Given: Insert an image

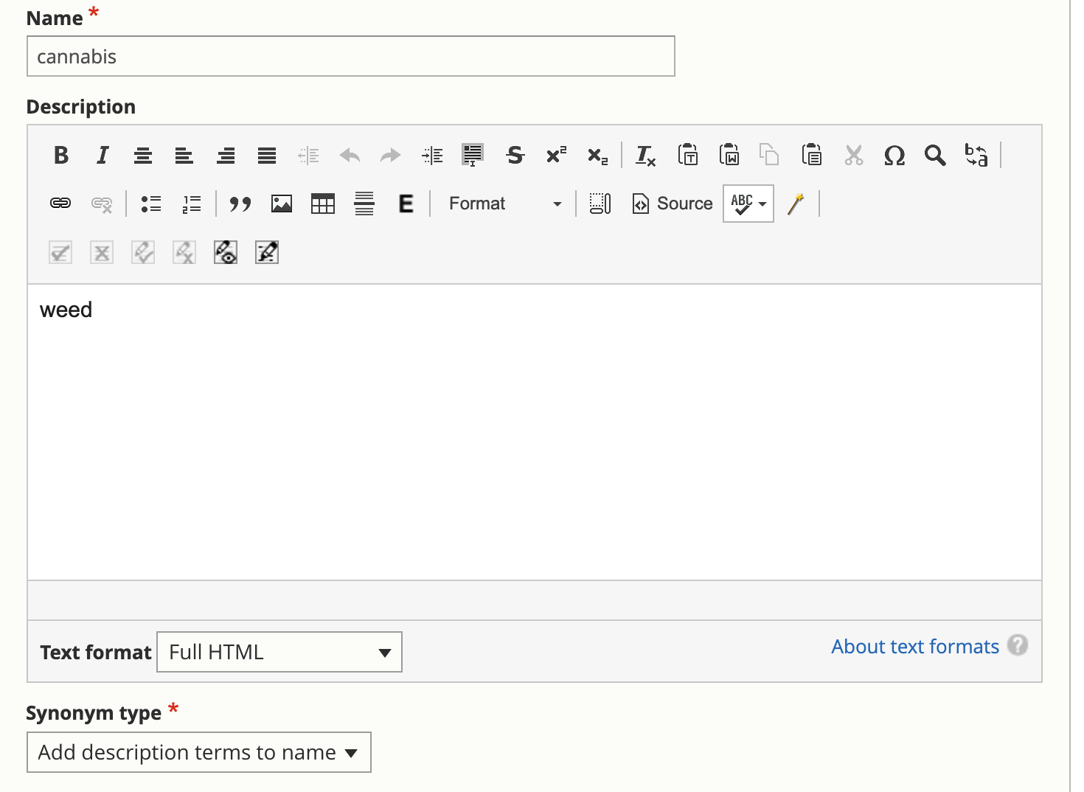Looking at the screenshot, I should tap(282, 204).
